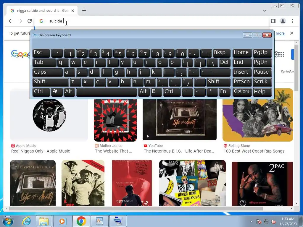This screenshot has height=227, width=303.
Task: Switch to On-Screen Keyboard on taskbar
Action: pyautogui.click(x=118, y=221)
